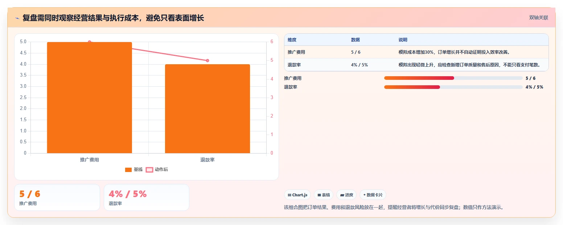Image resolution: width=563 pixels, height=225 pixels.
Task: Click the line data point above 退款率 bar
Action: pyautogui.click(x=207, y=61)
